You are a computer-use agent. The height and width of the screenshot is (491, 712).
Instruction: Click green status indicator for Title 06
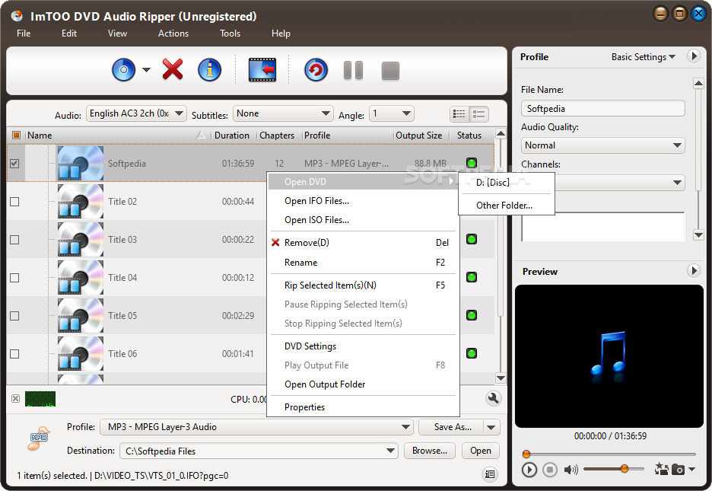[x=472, y=353]
